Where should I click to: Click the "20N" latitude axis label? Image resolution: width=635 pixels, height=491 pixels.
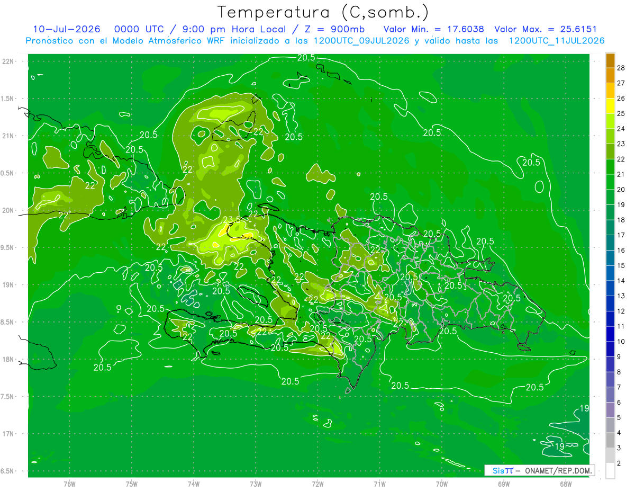pyautogui.click(x=8, y=210)
